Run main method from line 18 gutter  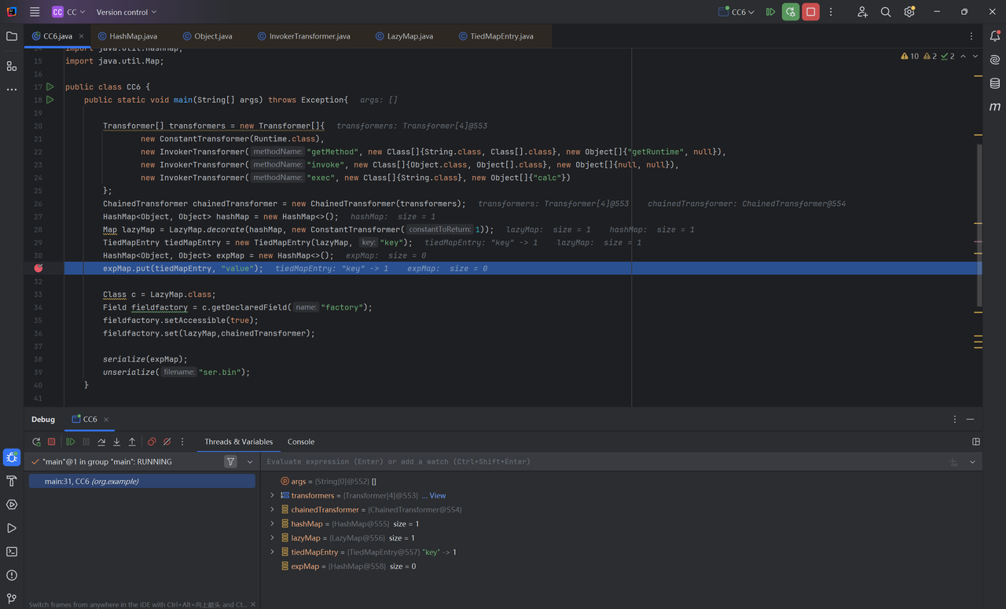pyautogui.click(x=50, y=100)
